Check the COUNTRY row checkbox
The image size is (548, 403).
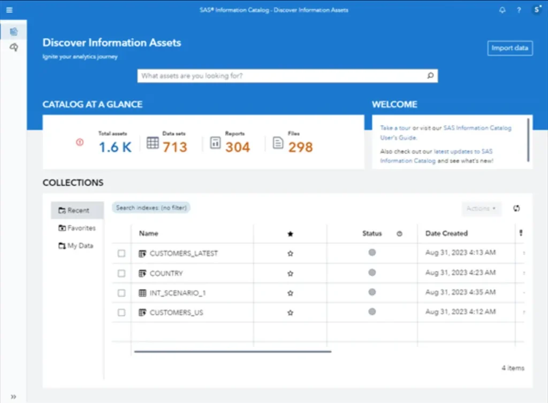click(x=121, y=273)
